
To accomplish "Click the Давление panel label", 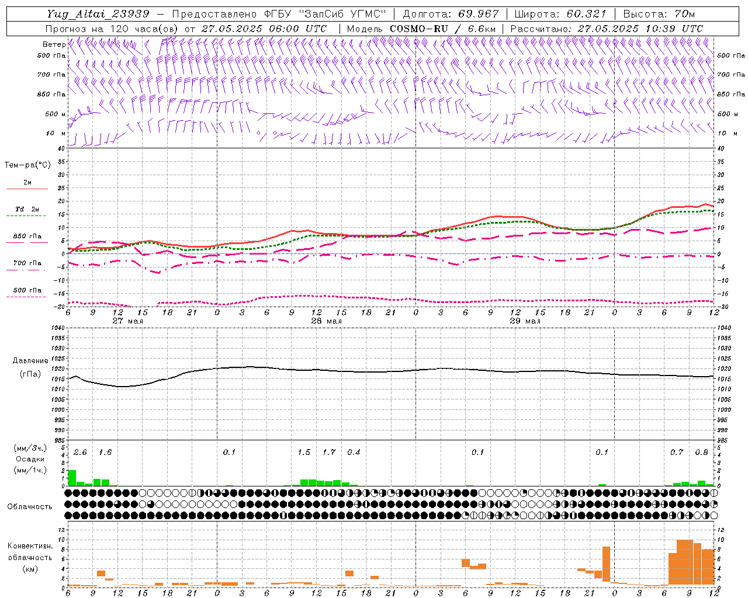I will (x=30, y=361).
